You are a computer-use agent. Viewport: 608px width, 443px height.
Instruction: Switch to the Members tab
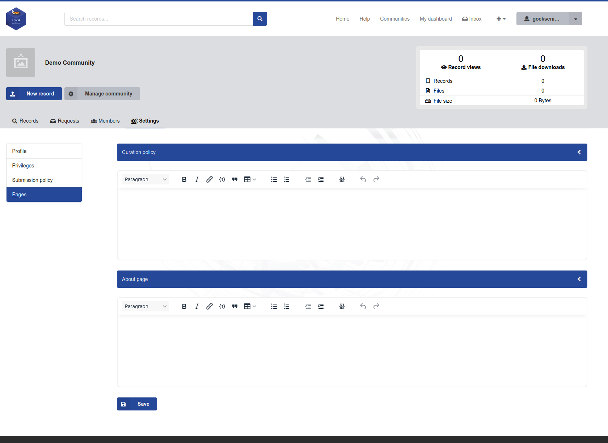tap(105, 121)
